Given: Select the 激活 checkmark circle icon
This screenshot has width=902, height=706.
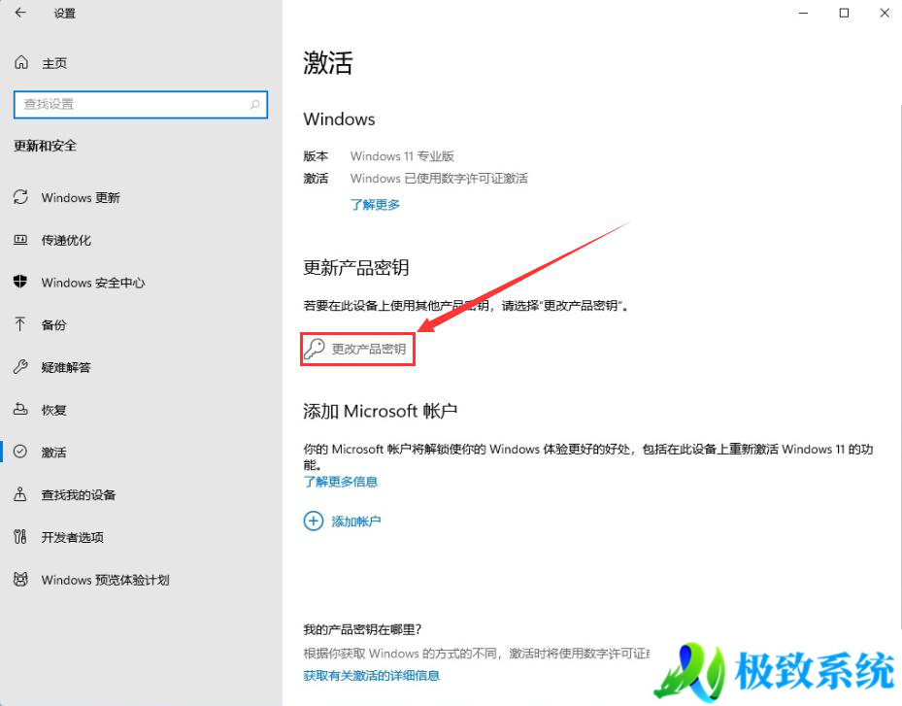Looking at the screenshot, I should pos(20,452).
